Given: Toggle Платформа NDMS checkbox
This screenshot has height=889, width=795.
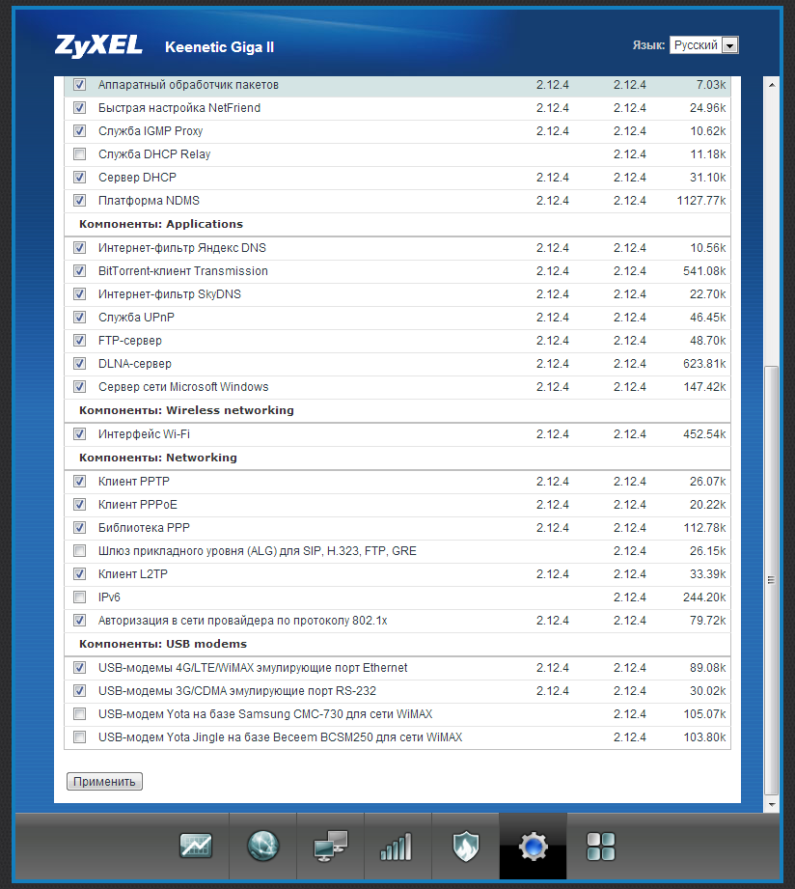Looking at the screenshot, I should pos(80,201).
